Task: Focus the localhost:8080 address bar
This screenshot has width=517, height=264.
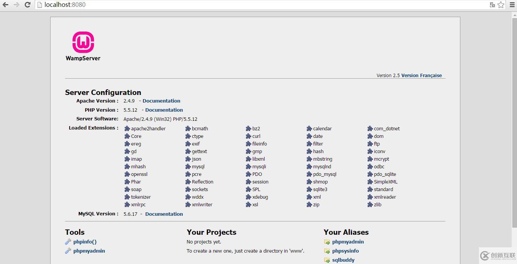Action: (262, 5)
